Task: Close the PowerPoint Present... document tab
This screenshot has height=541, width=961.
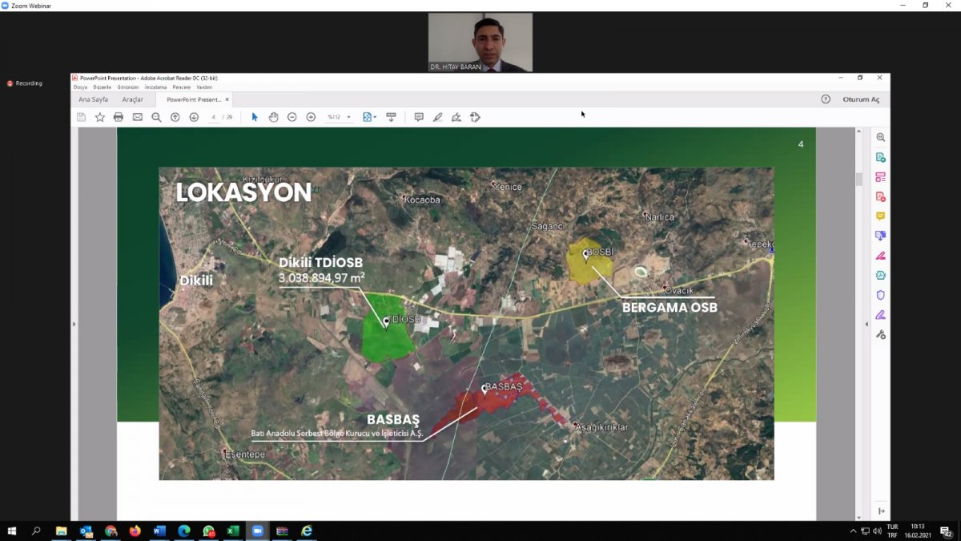Action: tap(227, 99)
